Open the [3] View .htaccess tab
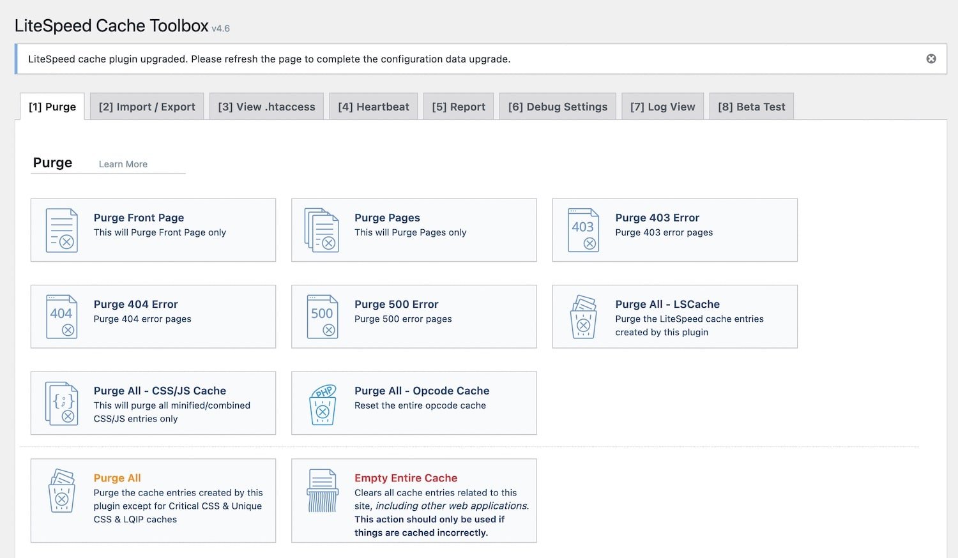 tap(266, 107)
